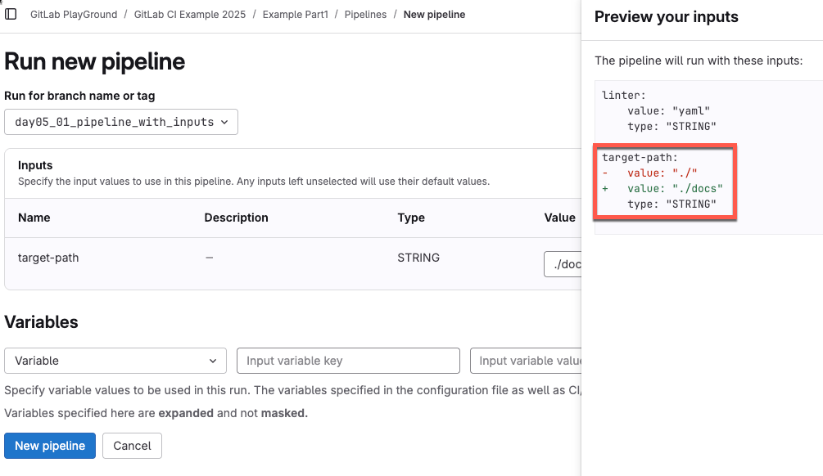Cancel the new pipeline form
Image resolution: width=823 pixels, height=476 pixels.
pos(132,446)
